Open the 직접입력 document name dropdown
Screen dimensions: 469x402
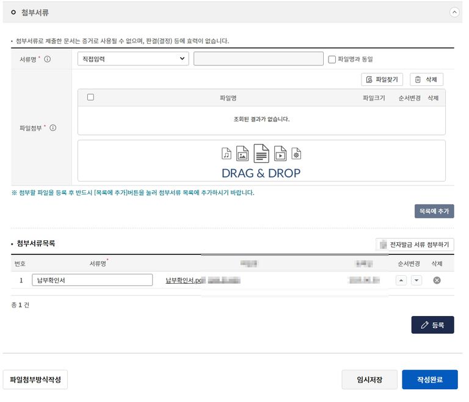pyautogui.click(x=133, y=59)
